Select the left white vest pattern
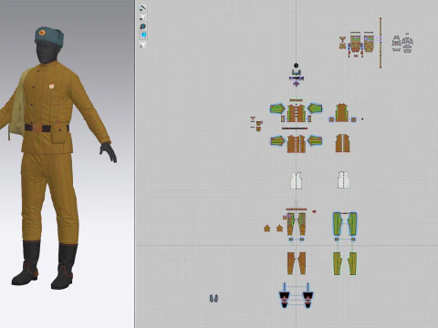The width and height of the screenshot is (438, 328). pos(297,180)
